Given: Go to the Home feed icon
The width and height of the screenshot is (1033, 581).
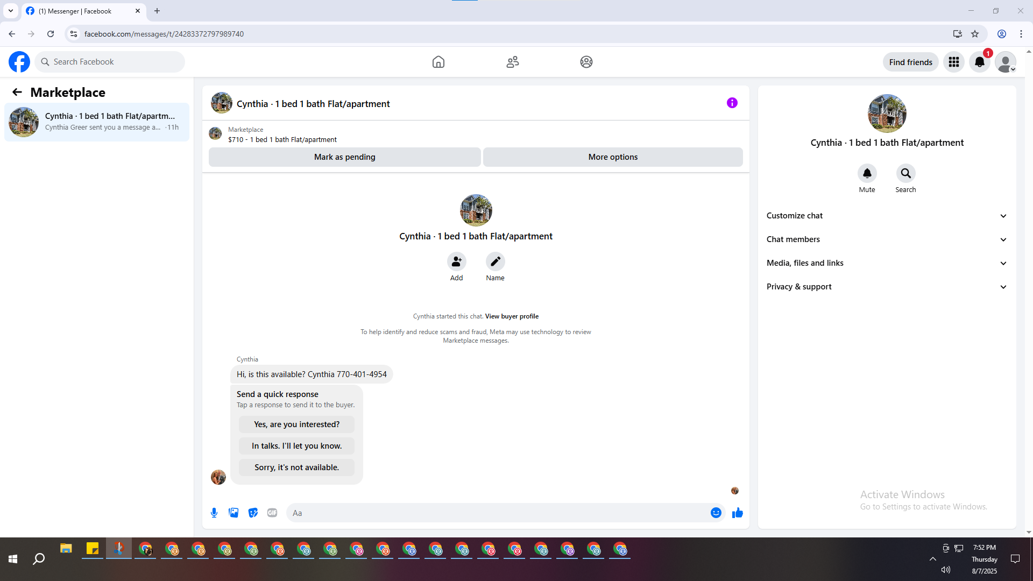Looking at the screenshot, I should pyautogui.click(x=438, y=62).
